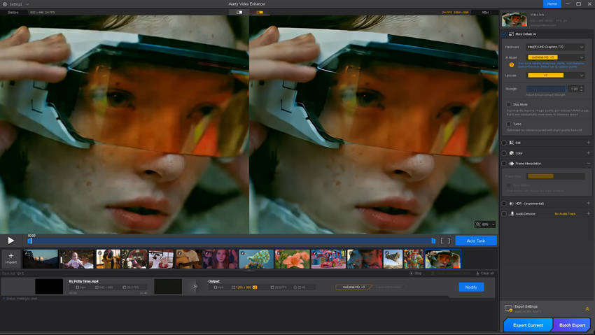Click the Strength value input field
Screen dimensions: 595x335
pyautogui.click(x=574, y=89)
